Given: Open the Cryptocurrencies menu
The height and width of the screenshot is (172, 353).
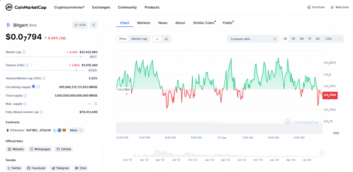Looking at the screenshot, I should pyautogui.click(x=69, y=7).
